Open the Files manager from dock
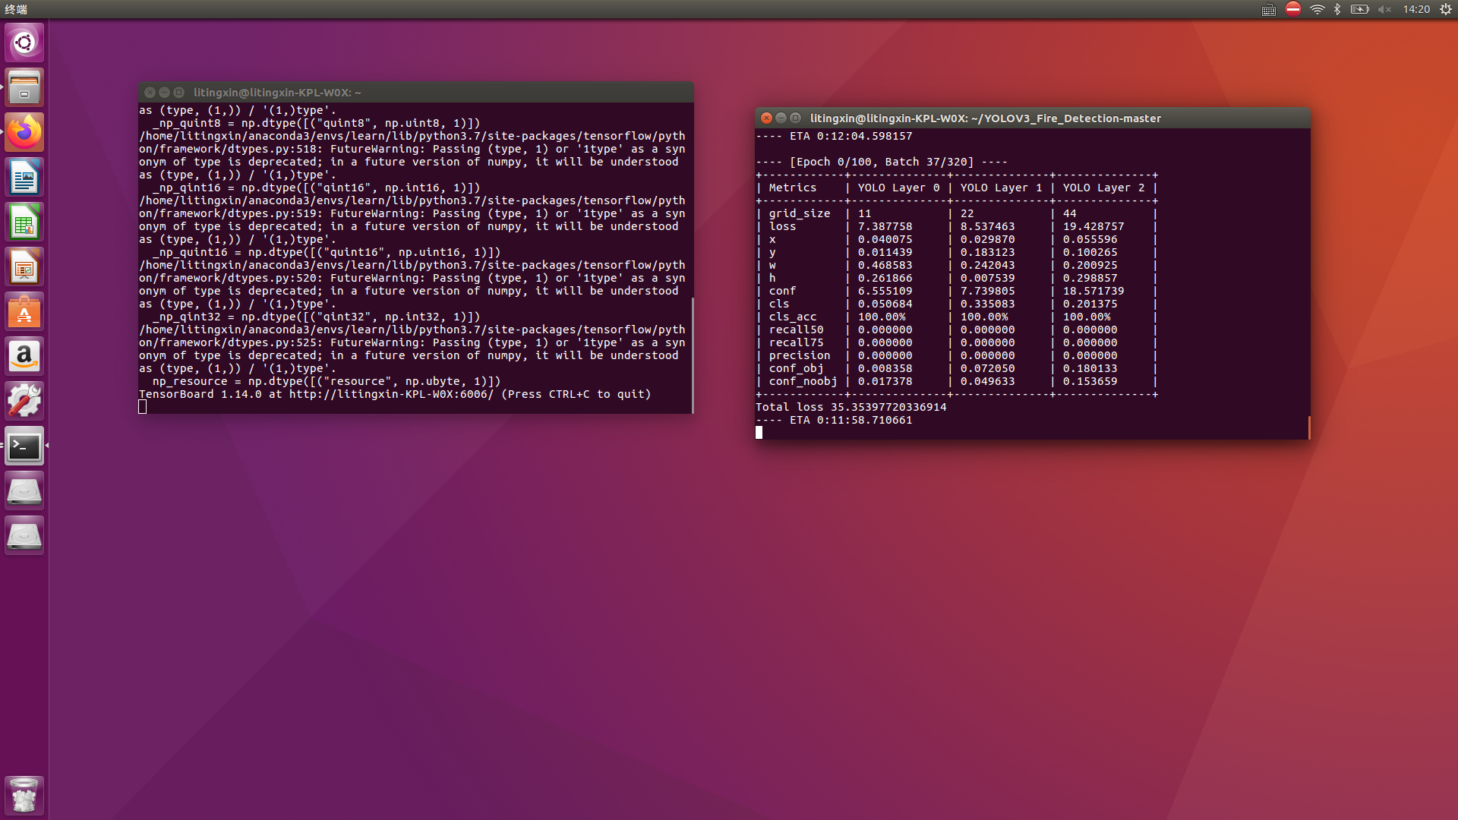This screenshot has height=820, width=1458. coord(24,87)
